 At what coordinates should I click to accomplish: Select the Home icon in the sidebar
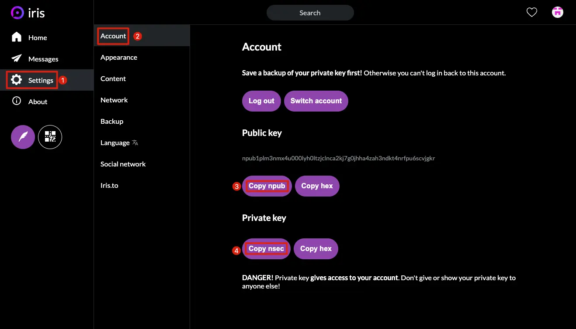(16, 37)
